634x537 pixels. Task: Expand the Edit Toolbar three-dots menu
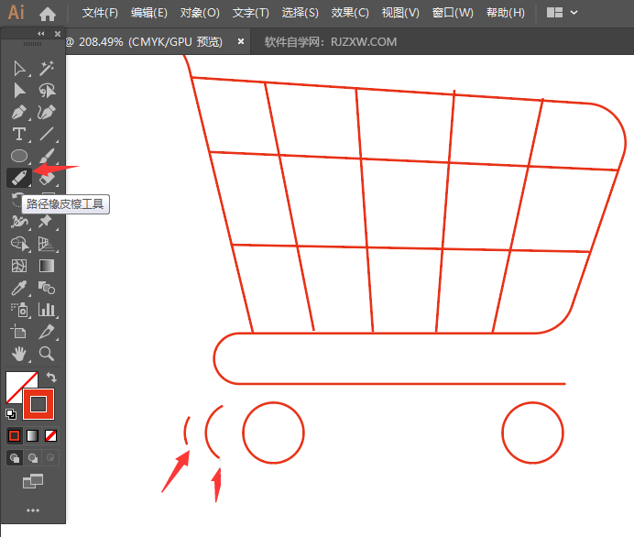pyautogui.click(x=33, y=510)
